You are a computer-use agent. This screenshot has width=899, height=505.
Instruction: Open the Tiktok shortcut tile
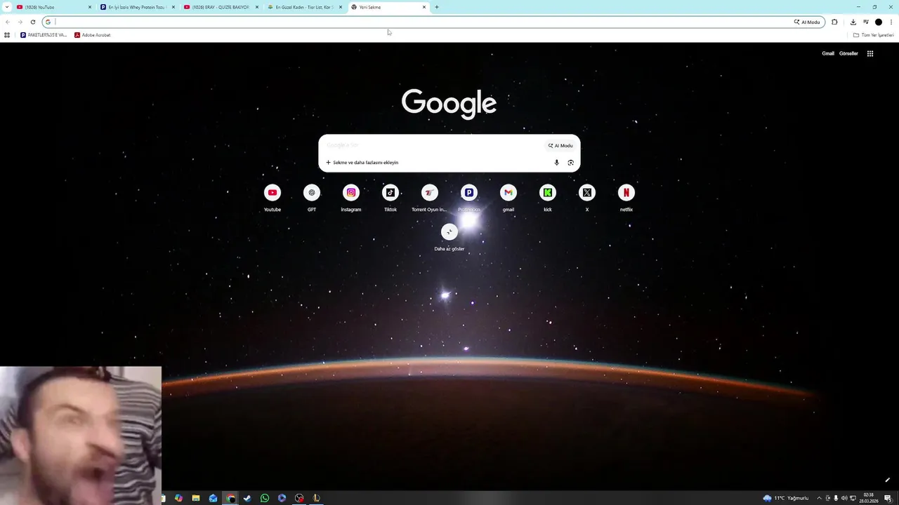391,198
